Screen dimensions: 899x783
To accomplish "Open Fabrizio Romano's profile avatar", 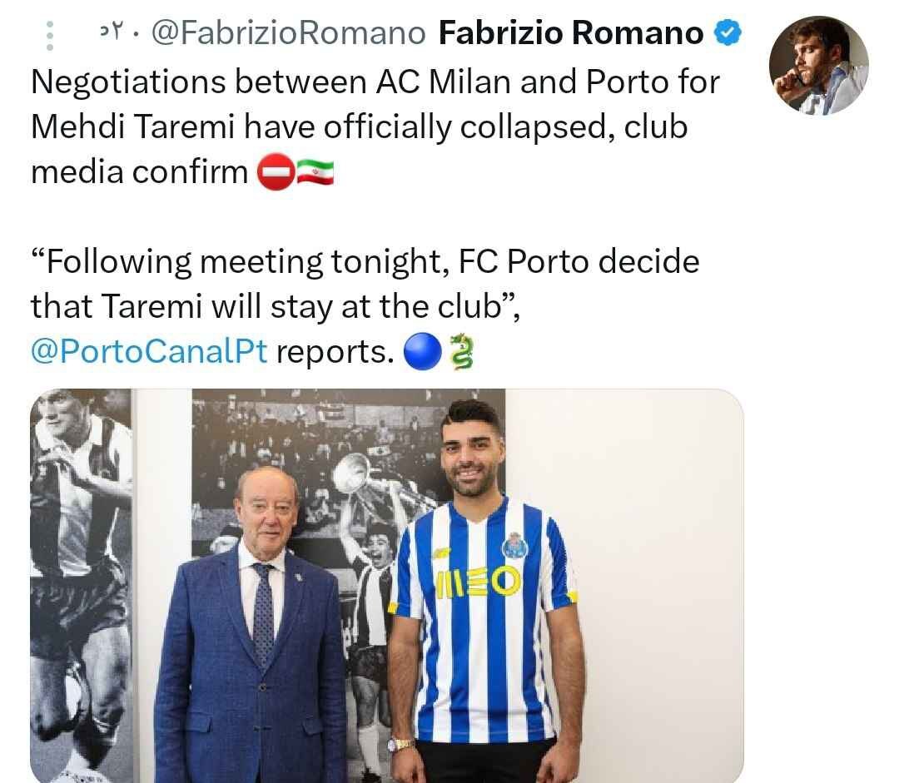I will pyautogui.click(x=818, y=65).
